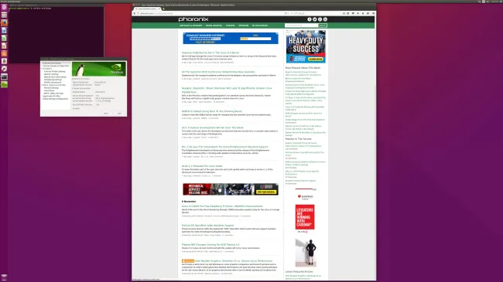Select X Server Display Configuration
This screenshot has width=503, height=282.
pyautogui.click(x=56, y=66)
